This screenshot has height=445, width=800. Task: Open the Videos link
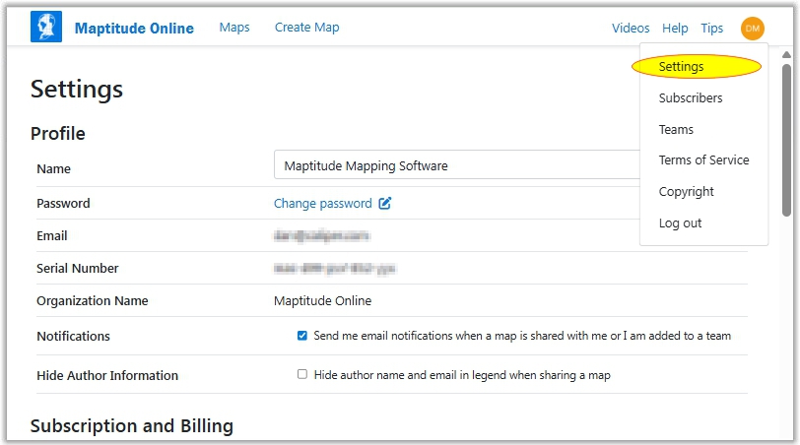tap(631, 28)
